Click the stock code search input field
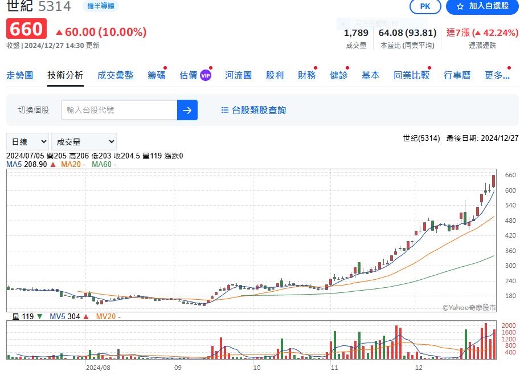524x375 pixels. [119, 110]
